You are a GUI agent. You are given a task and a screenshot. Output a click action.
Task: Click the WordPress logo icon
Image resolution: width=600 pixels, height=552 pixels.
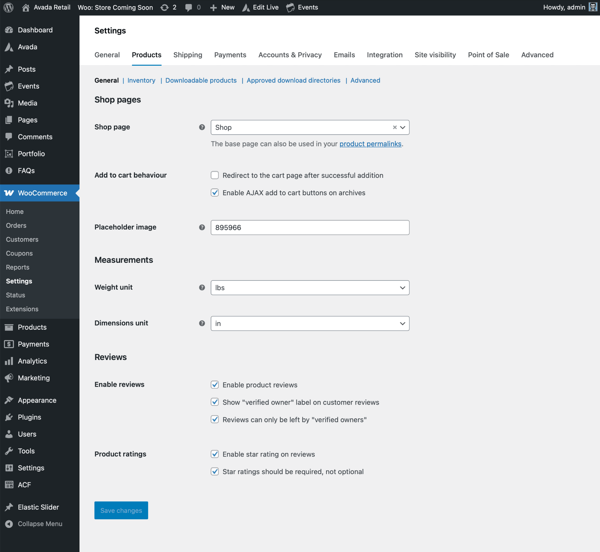9,7
